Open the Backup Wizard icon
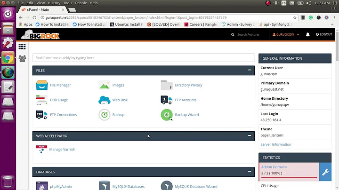 point(167,115)
